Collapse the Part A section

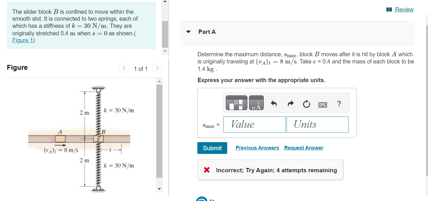[x=188, y=32]
